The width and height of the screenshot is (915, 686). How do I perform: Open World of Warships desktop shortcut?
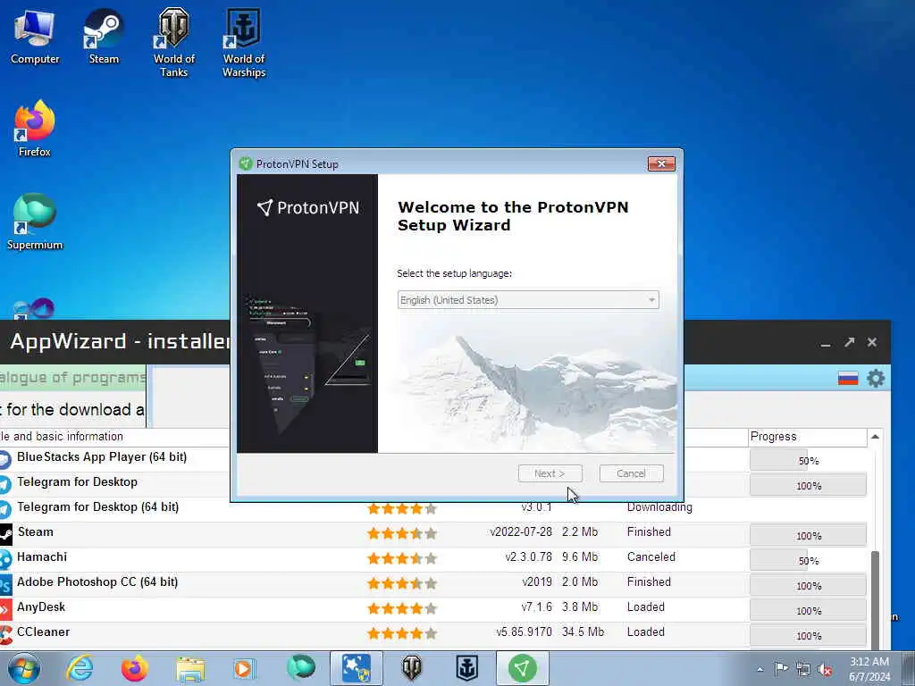(x=244, y=43)
